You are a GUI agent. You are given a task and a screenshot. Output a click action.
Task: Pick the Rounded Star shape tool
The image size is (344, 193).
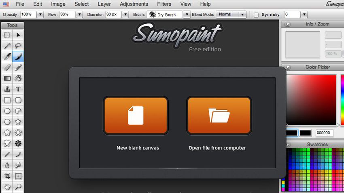pyautogui.click(x=7, y=132)
